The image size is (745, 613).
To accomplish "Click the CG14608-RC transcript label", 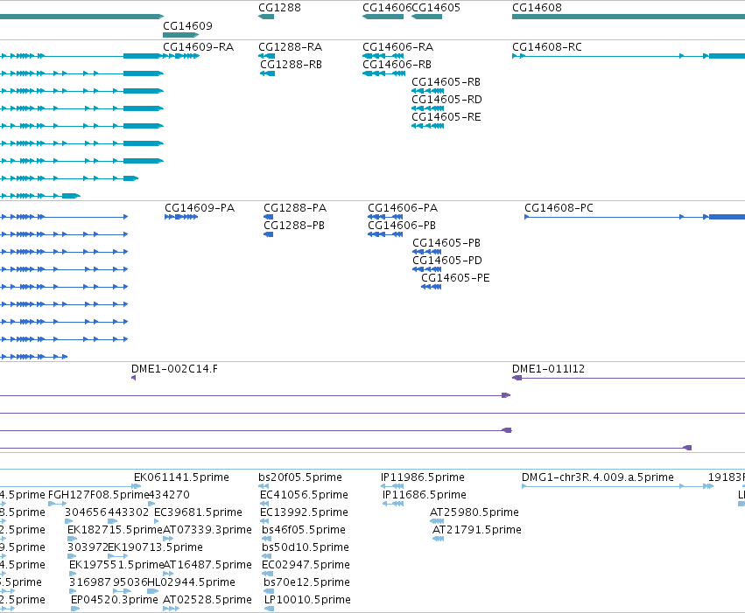I will click(x=547, y=47).
